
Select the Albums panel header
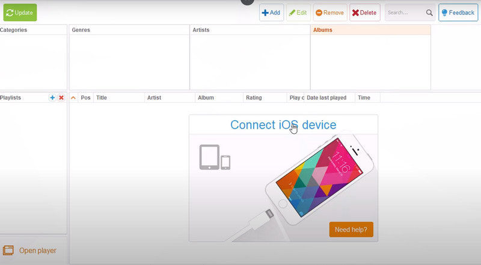(x=323, y=30)
